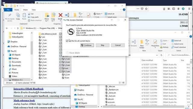
Task: Select file 4_7.sm in front Explorer
Action: [43, 78]
